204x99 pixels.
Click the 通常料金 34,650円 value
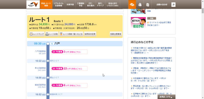(x=44, y=24)
